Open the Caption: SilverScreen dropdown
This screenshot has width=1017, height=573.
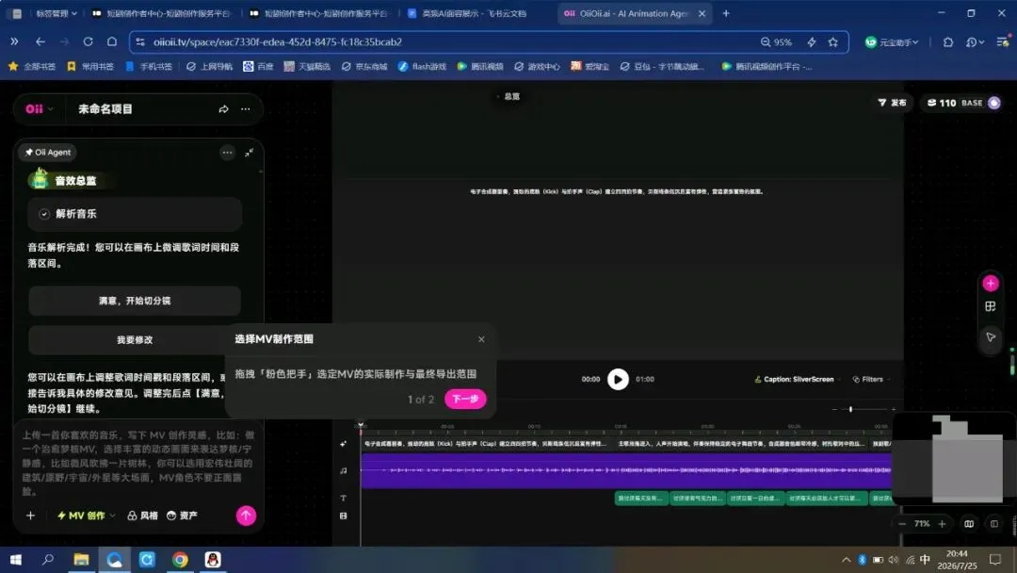(x=798, y=379)
